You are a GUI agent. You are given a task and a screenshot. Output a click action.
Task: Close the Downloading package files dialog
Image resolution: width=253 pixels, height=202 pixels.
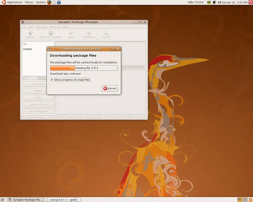[x=118, y=49]
